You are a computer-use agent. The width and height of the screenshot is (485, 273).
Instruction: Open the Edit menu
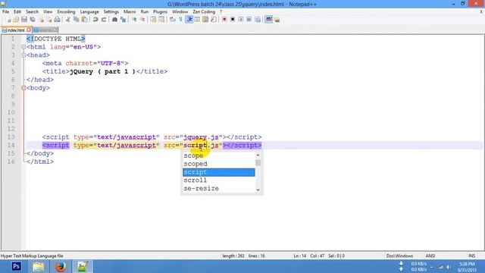point(17,12)
